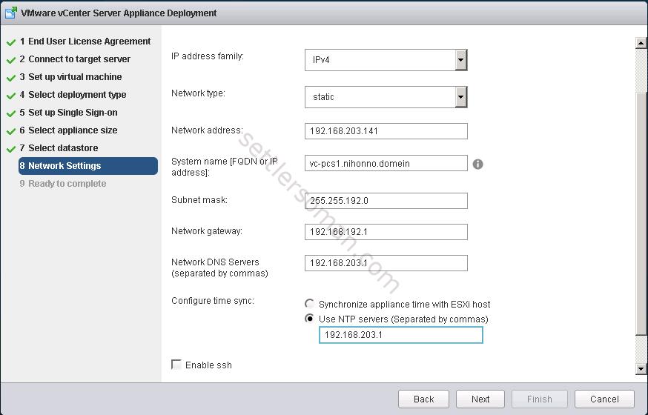Click the Network DNS Servers input field
This screenshot has height=415, width=648.
pyautogui.click(x=386, y=263)
